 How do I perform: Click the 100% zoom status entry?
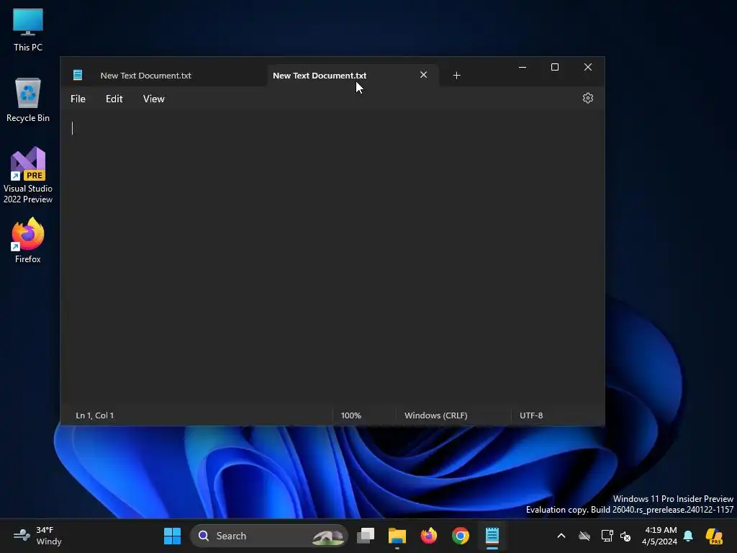coord(351,415)
